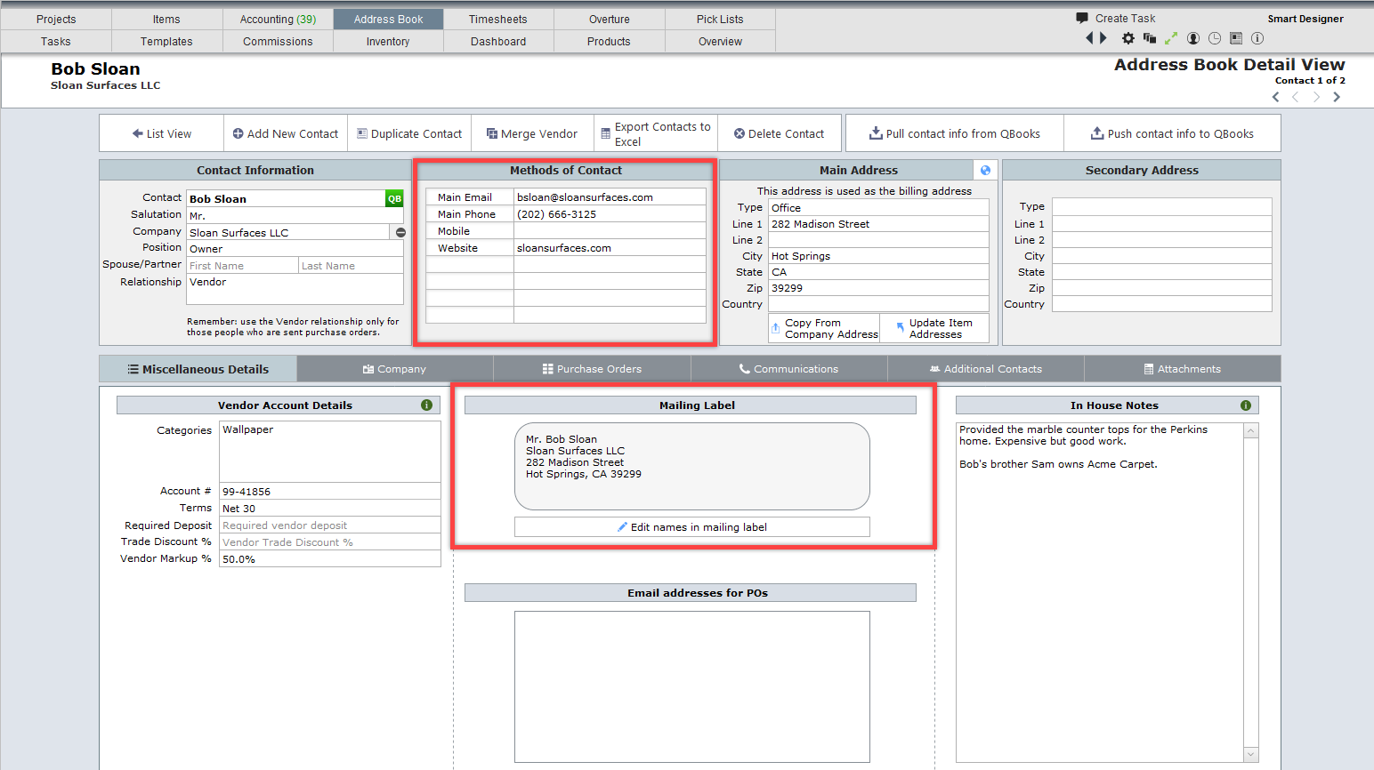Click Copy From Company Address
This screenshot has width=1374, height=770.
pyautogui.click(x=824, y=329)
